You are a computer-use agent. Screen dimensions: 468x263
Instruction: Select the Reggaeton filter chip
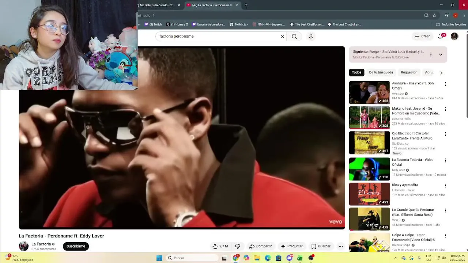pos(409,72)
